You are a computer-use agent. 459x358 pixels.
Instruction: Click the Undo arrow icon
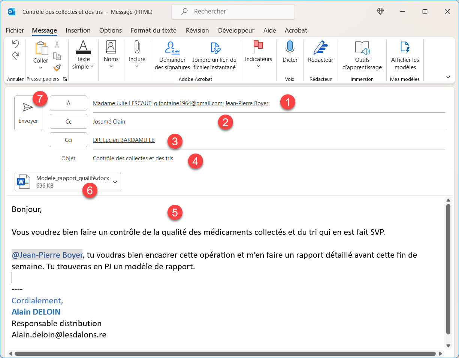coord(15,44)
